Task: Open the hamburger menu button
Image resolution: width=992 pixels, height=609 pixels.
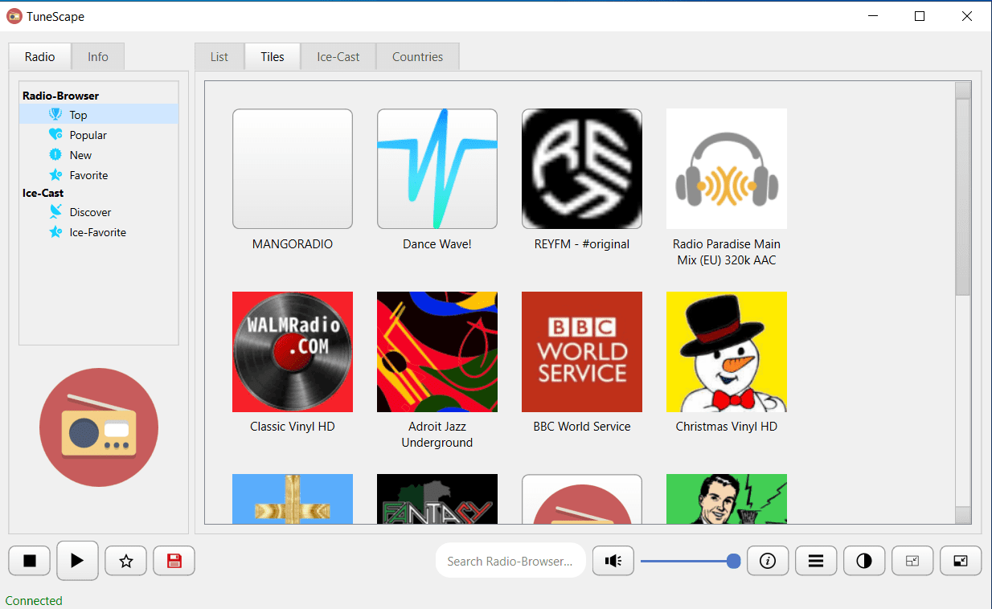Action: pyautogui.click(x=816, y=561)
